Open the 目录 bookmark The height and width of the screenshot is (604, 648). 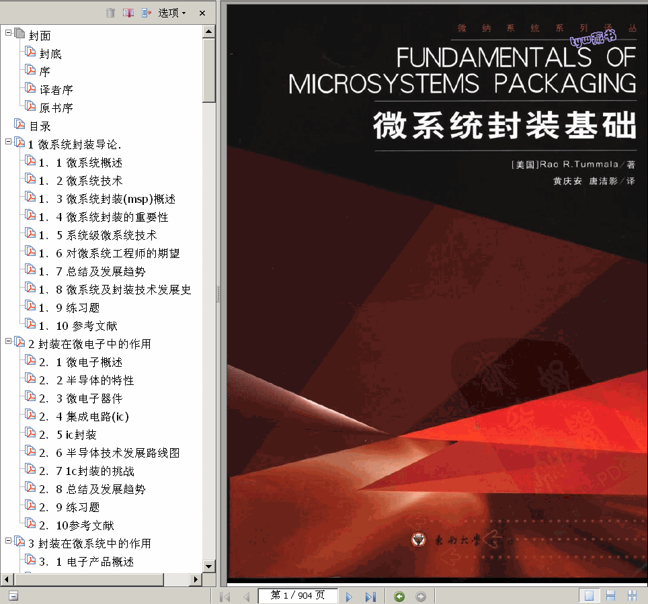click(40, 126)
